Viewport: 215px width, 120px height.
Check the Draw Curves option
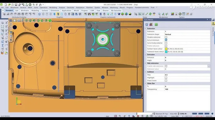(x=166, y=81)
